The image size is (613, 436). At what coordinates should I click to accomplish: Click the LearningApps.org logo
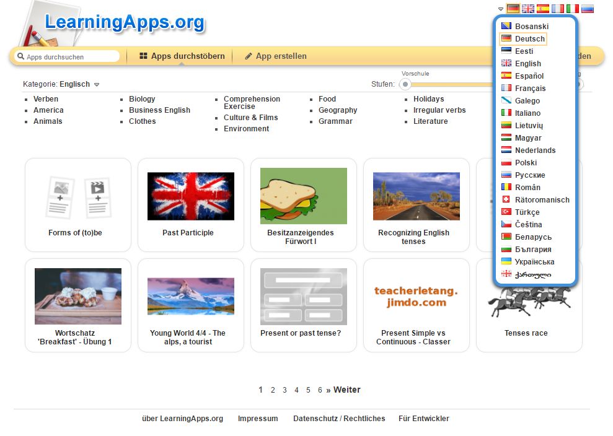click(124, 22)
